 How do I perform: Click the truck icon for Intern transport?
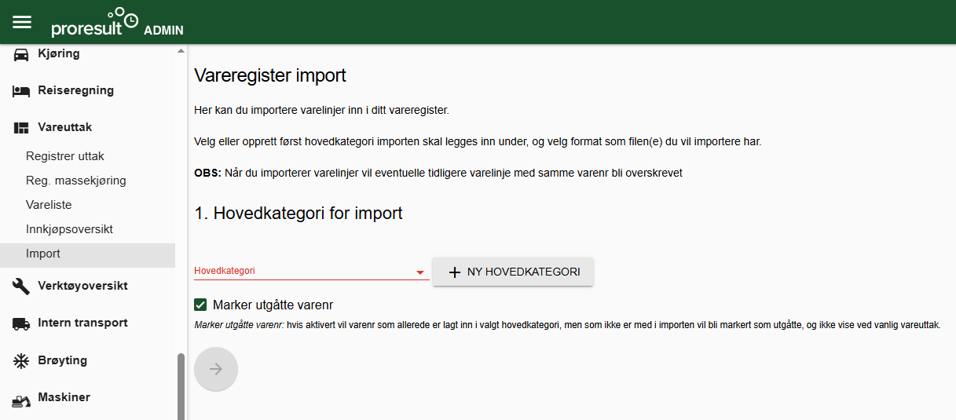pyautogui.click(x=21, y=323)
